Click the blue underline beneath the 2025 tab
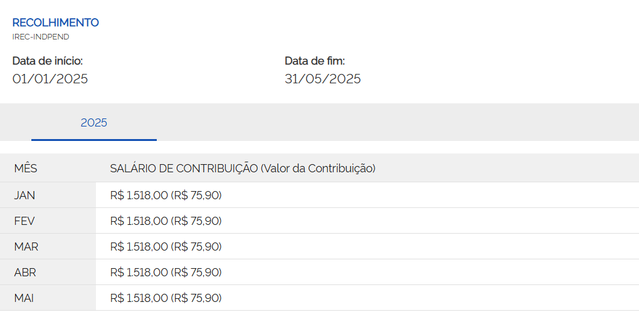The image size is (639, 322). (x=93, y=140)
